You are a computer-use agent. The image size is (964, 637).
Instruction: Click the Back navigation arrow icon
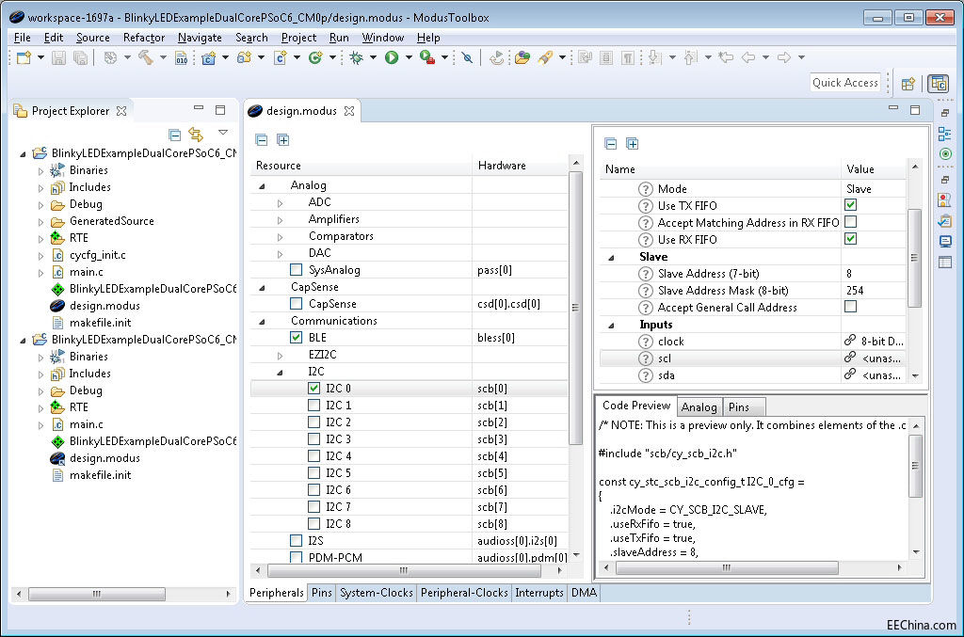(748, 57)
